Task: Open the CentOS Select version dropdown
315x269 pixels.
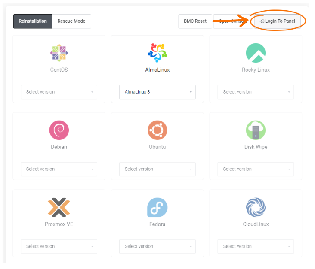Action: tap(59, 92)
